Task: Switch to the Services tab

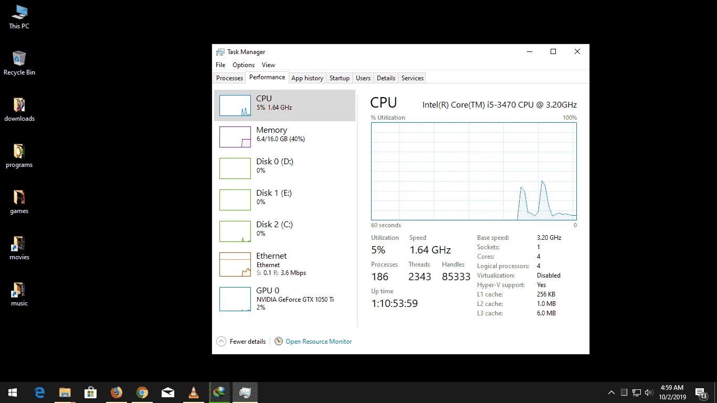Action: [x=412, y=78]
